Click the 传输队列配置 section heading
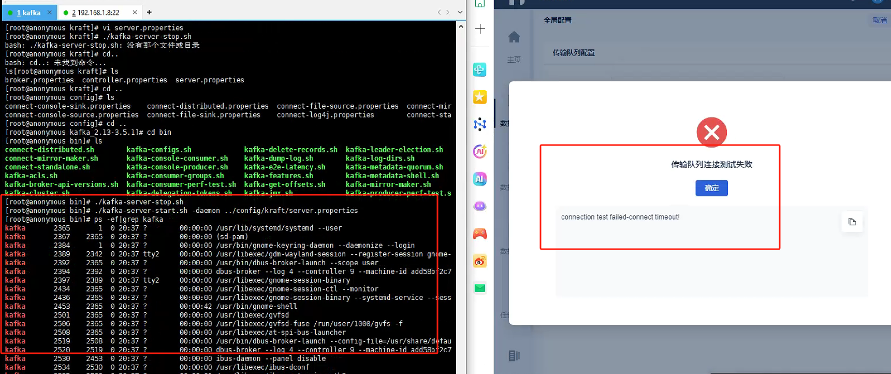The width and height of the screenshot is (891, 374). (x=574, y=53)
